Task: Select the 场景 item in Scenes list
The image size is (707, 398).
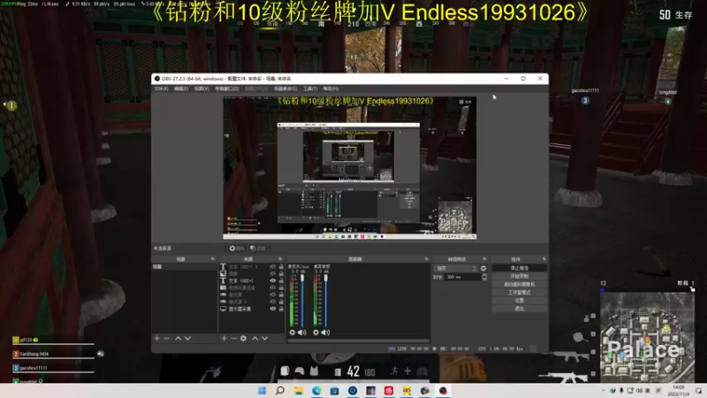Action: click(184, 267)
